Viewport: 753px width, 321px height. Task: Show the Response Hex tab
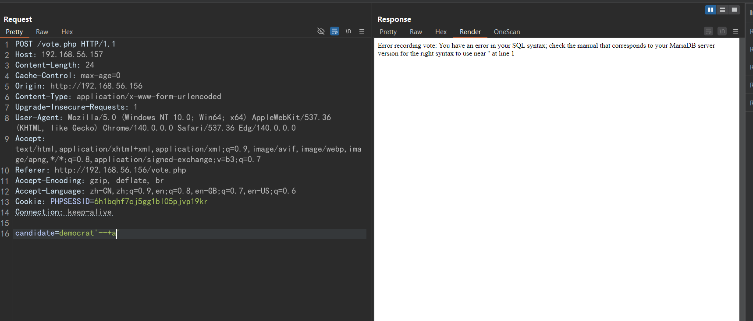(x=440, y=32)
